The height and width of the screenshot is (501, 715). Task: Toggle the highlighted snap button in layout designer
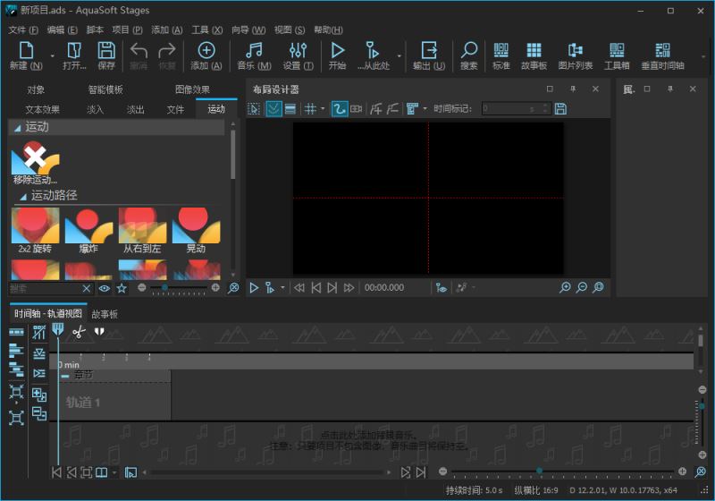tap(273, 108)
